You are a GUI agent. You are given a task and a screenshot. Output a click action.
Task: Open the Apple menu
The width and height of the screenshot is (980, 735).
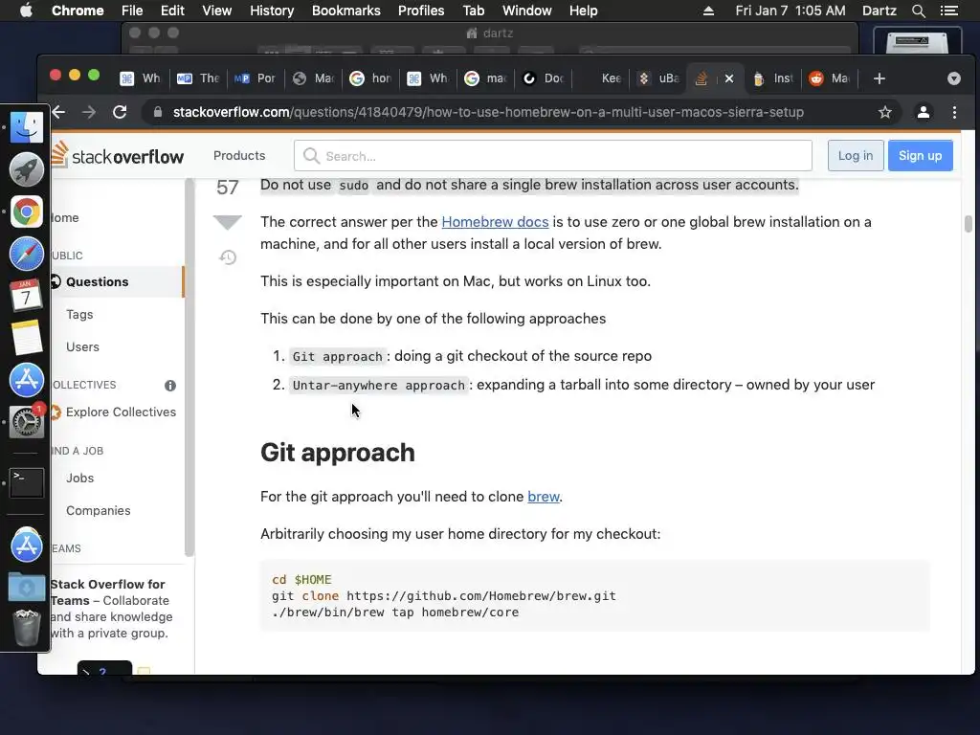[x=26, y=11]
